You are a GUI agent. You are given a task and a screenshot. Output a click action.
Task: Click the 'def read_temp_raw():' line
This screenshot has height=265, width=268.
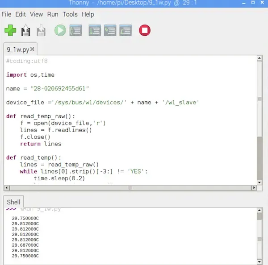[x=41, y=116]
